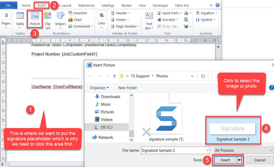Expand the Insert button's split arrow

[x=240, y=160]
